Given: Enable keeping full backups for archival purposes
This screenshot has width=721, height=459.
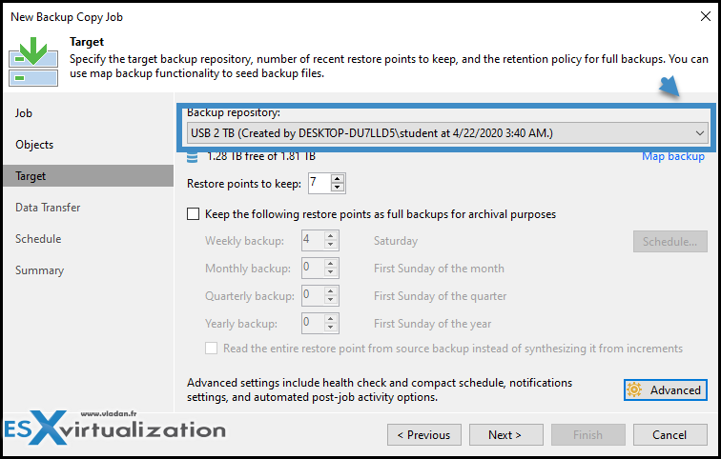Looking at the screenshot, I should click(193, 214).
